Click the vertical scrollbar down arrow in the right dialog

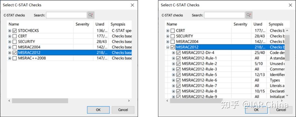tap(287, 96)
